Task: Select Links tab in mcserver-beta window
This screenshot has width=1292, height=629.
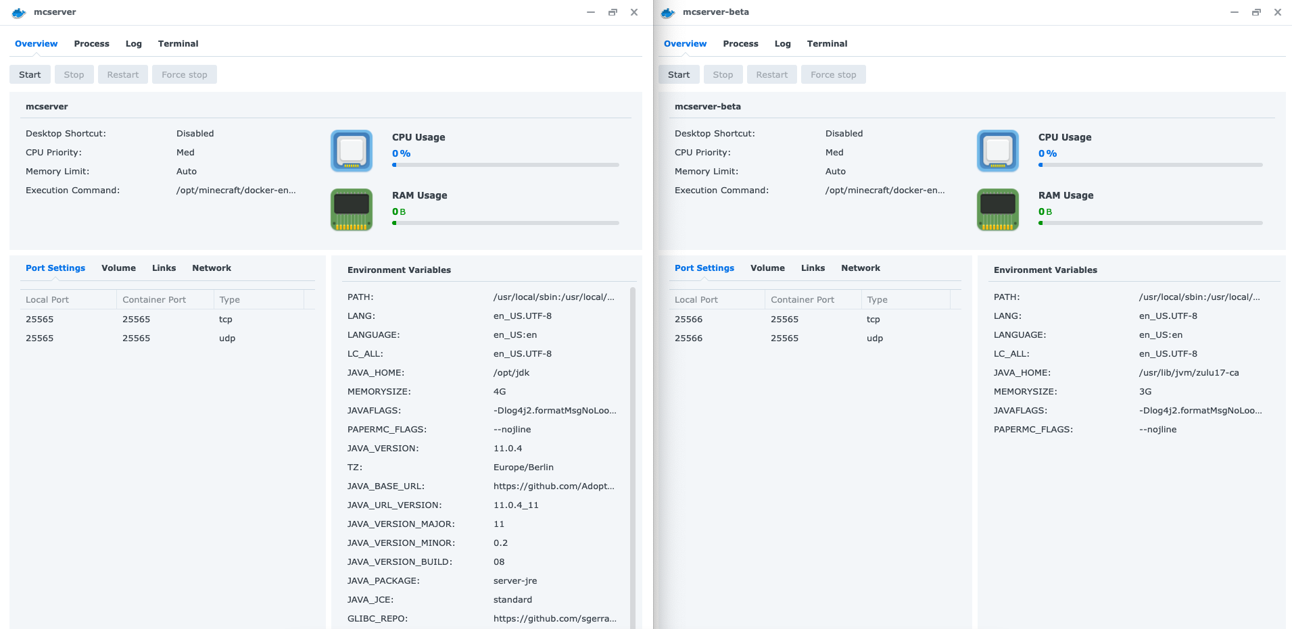Action: pyautogui.click(x=813, y=268)
